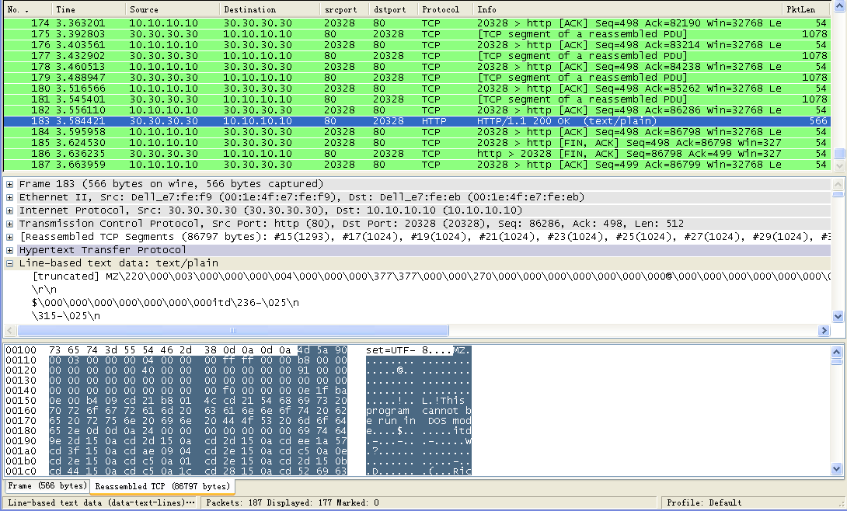Image resolution: width=847 pixels, height=511 pixels.
Task: Expand the Internet Protocol section
Action: click(x=10, y=210)
